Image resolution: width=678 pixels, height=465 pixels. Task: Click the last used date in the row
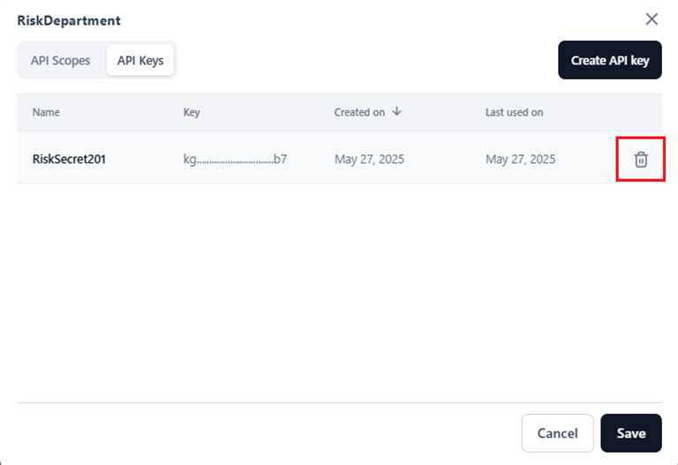pyautogui.click(x=520, y=160)
